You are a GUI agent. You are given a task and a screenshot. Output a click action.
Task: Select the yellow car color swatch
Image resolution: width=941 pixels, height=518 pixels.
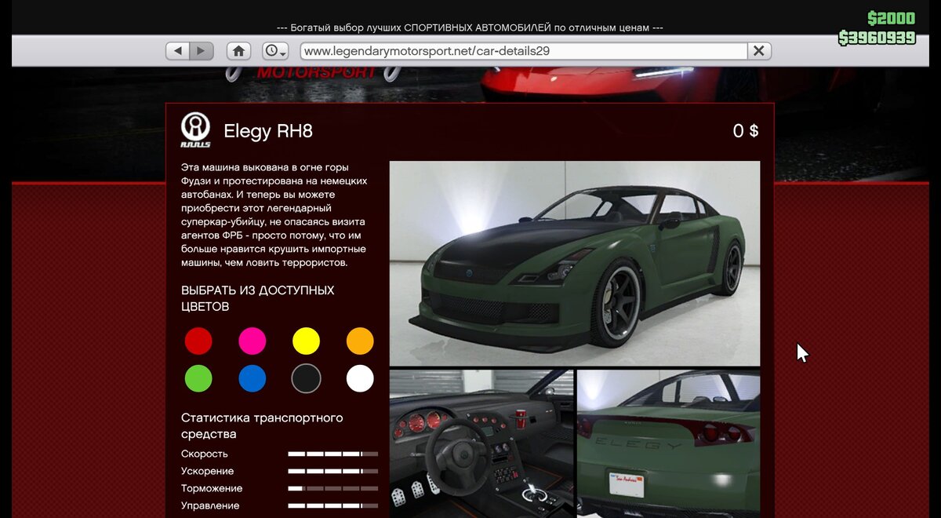(x=306, y=341)
